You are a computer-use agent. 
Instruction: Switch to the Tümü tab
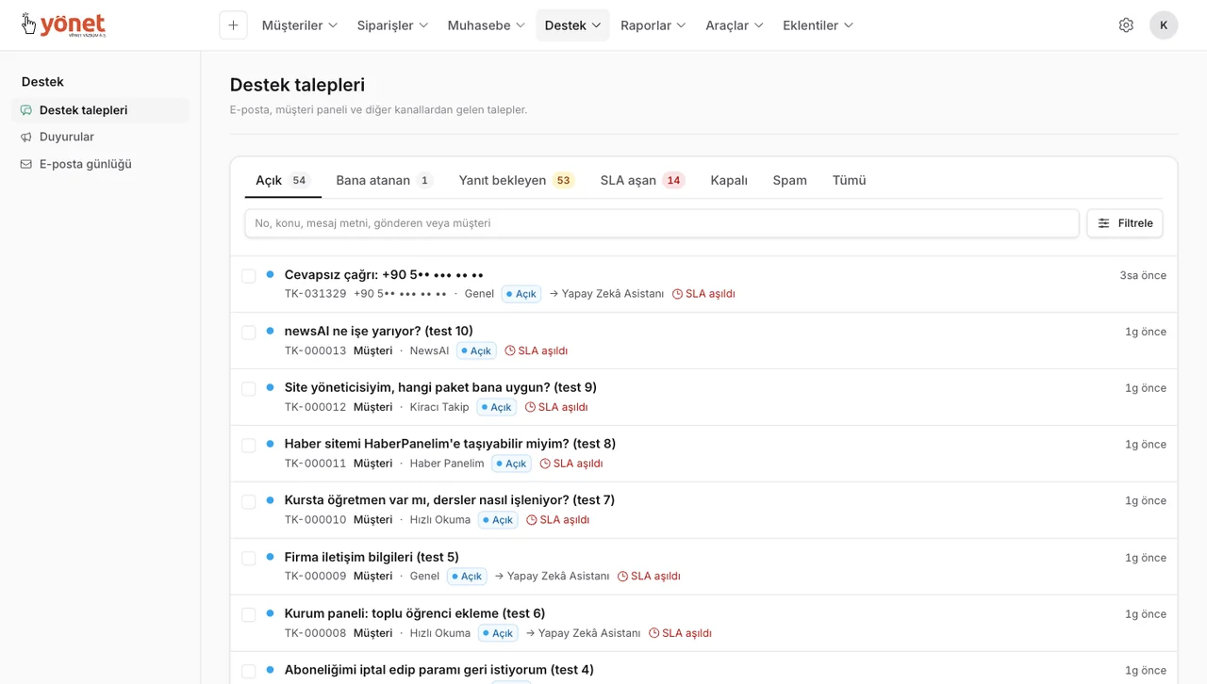click(x=850, y=180)
